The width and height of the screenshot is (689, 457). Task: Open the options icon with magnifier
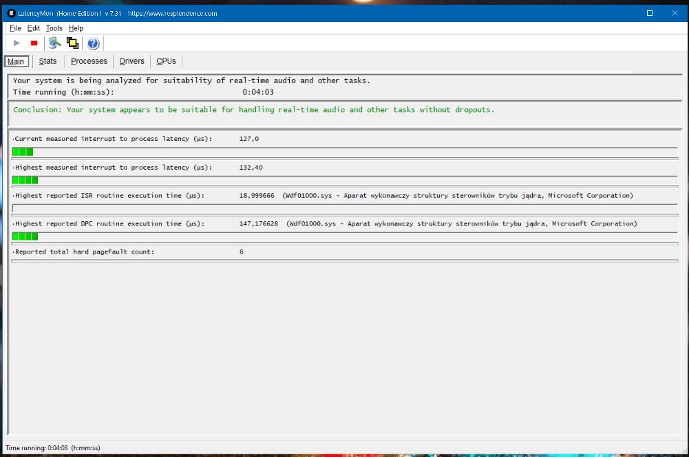pyautogui.click(x=54, y=43)
